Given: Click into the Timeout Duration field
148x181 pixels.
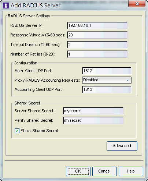Looking at the screenshot, I should 97,45.
